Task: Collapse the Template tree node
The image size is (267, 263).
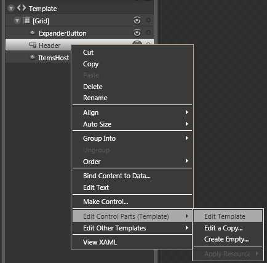Action: pos(11,9)
